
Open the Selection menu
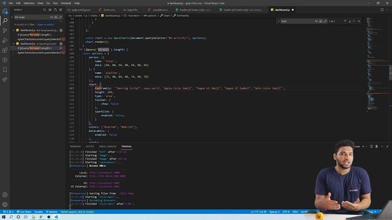[x=29, y=3]
